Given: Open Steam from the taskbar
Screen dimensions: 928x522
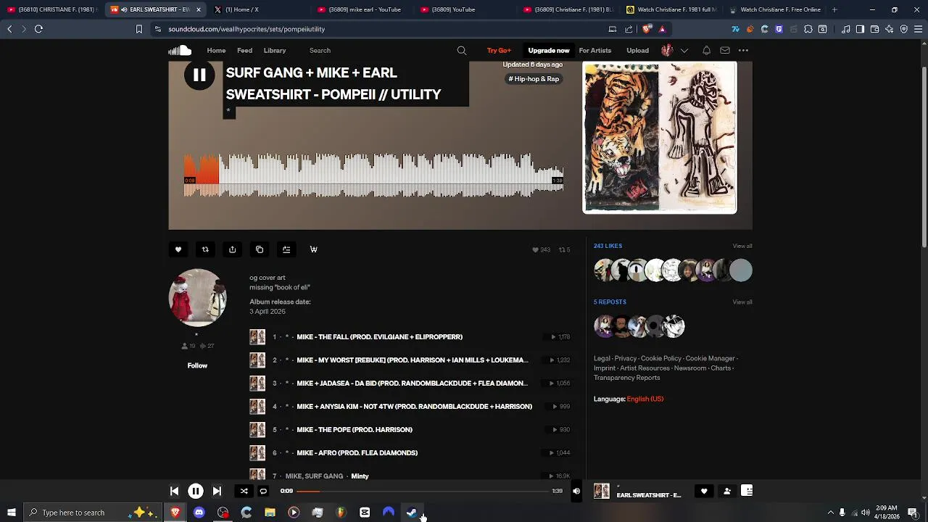Looking at the screenshot, I should pos(412,513).
